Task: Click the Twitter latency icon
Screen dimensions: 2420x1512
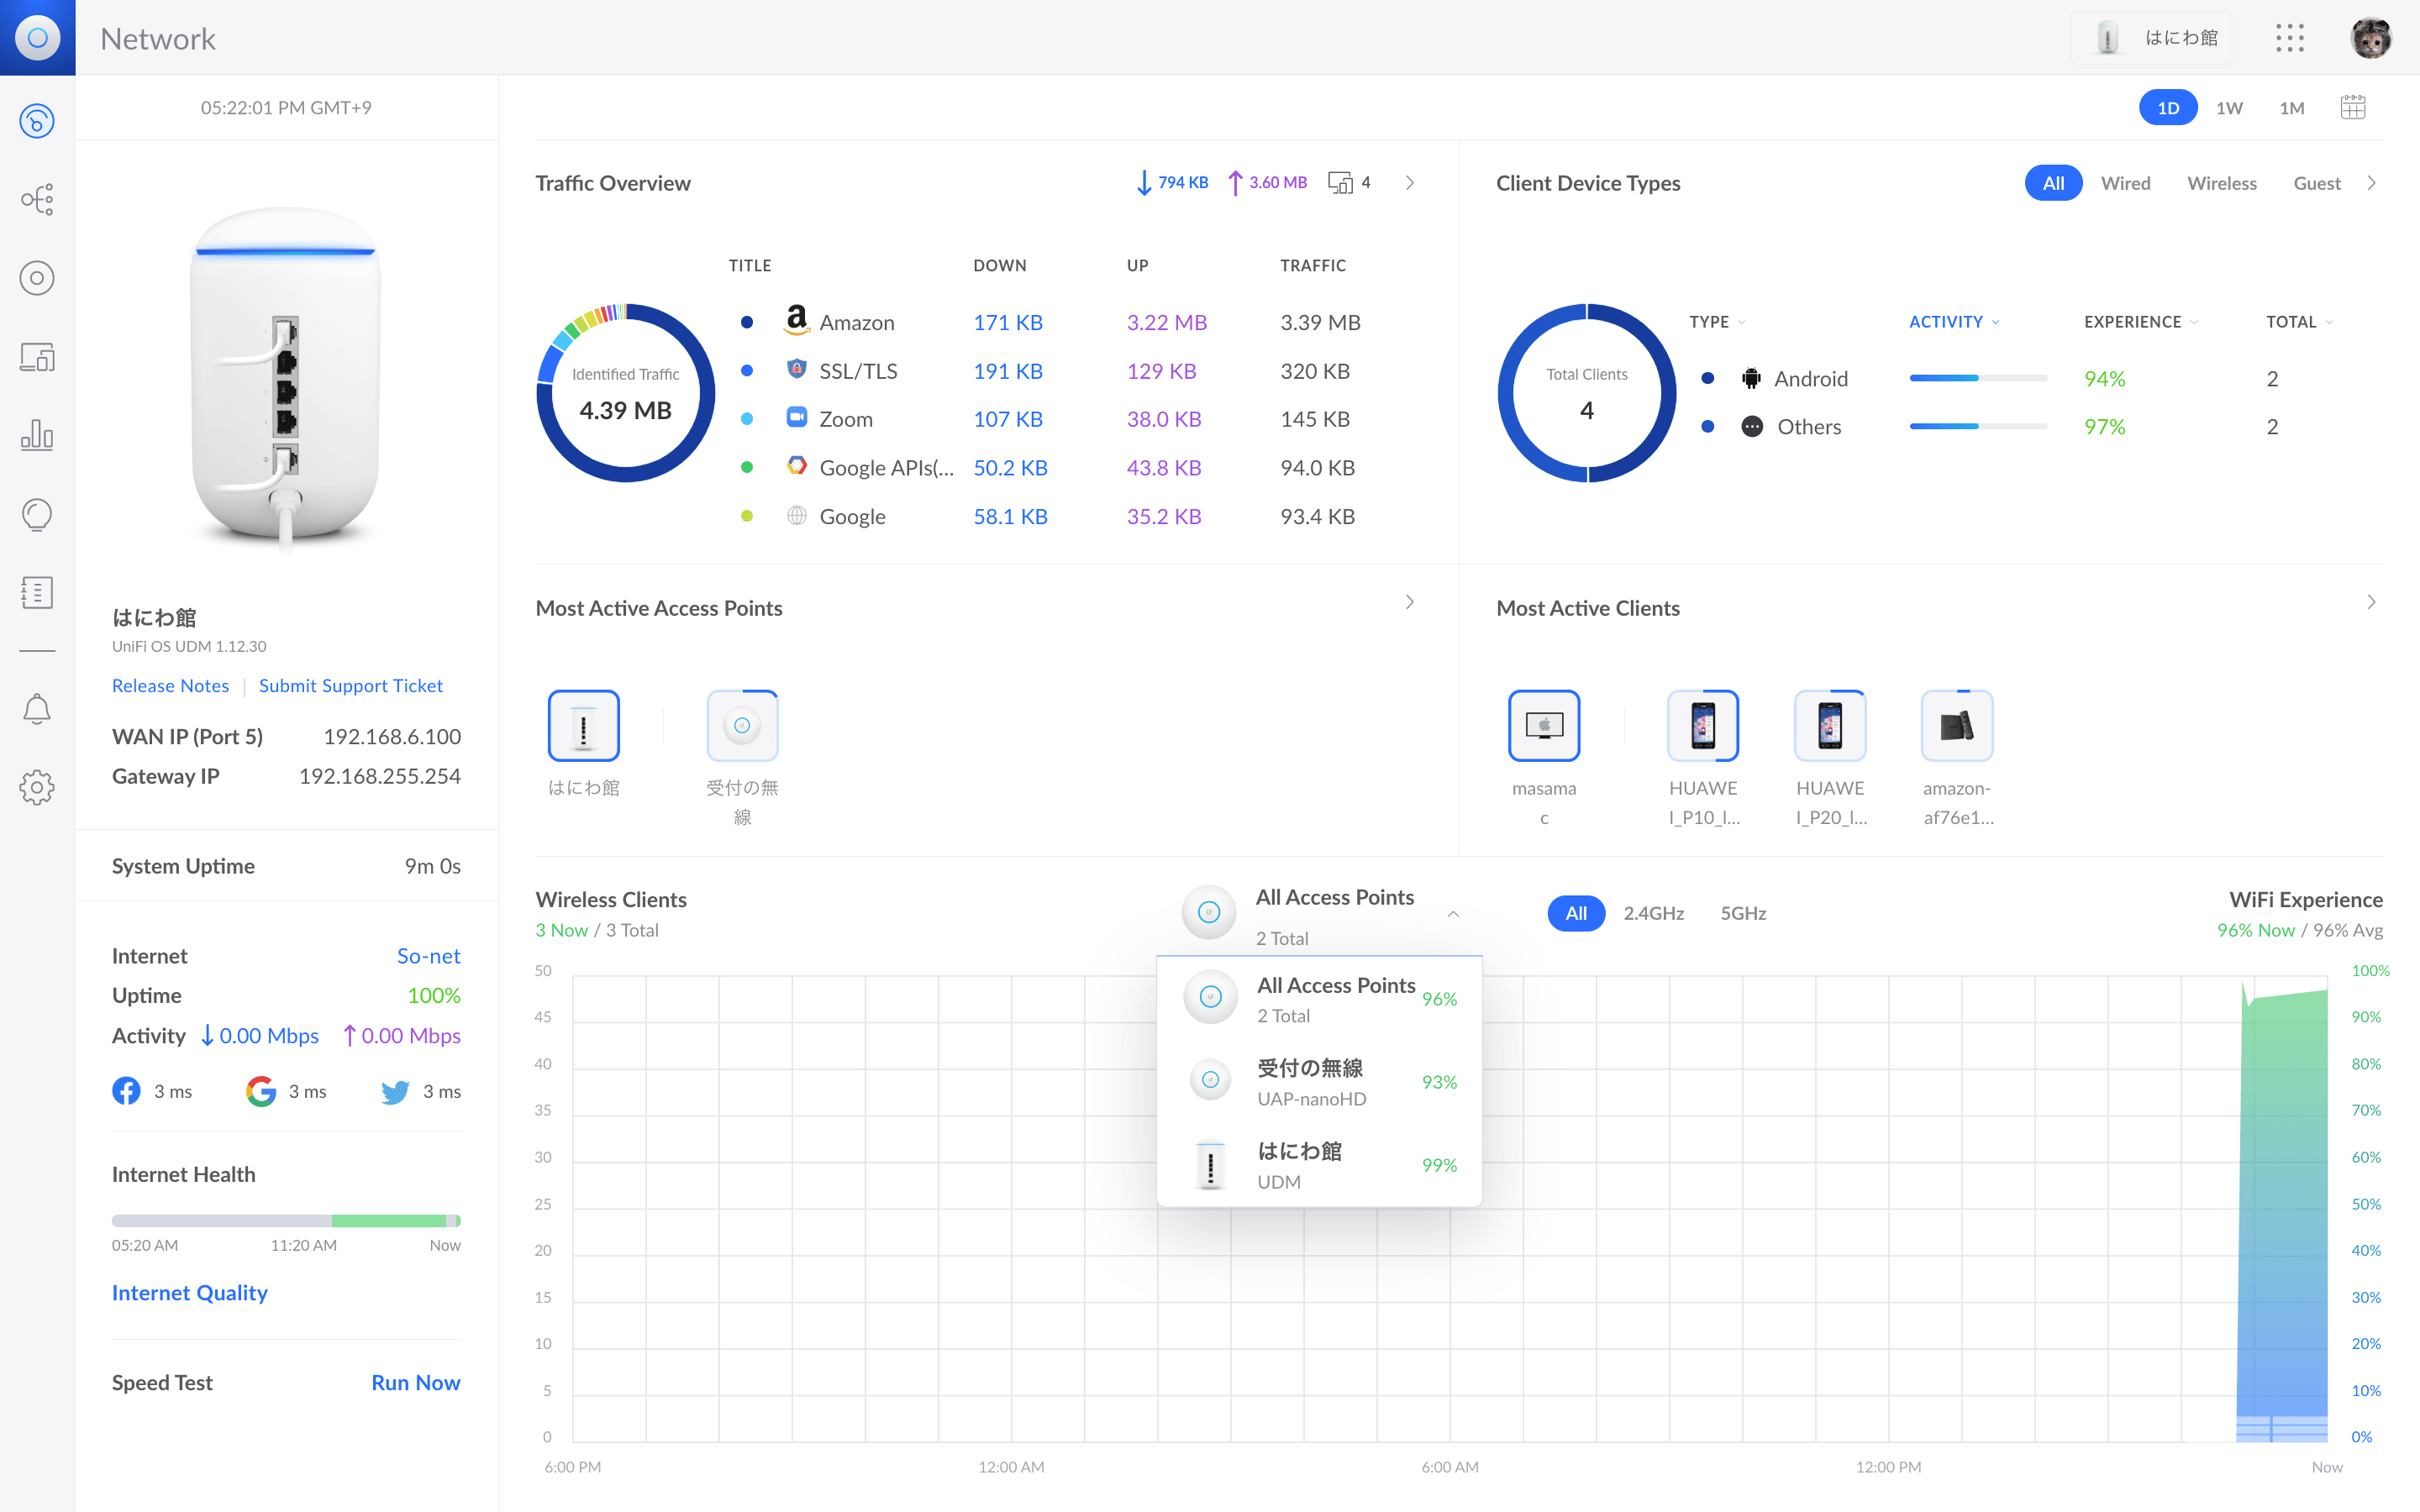Action: pyautogui.click(x=395, y=1091)
